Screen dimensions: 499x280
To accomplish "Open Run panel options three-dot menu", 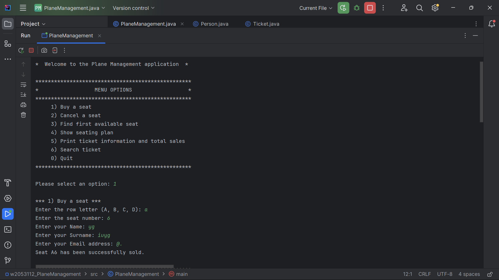I will point(465,36).
